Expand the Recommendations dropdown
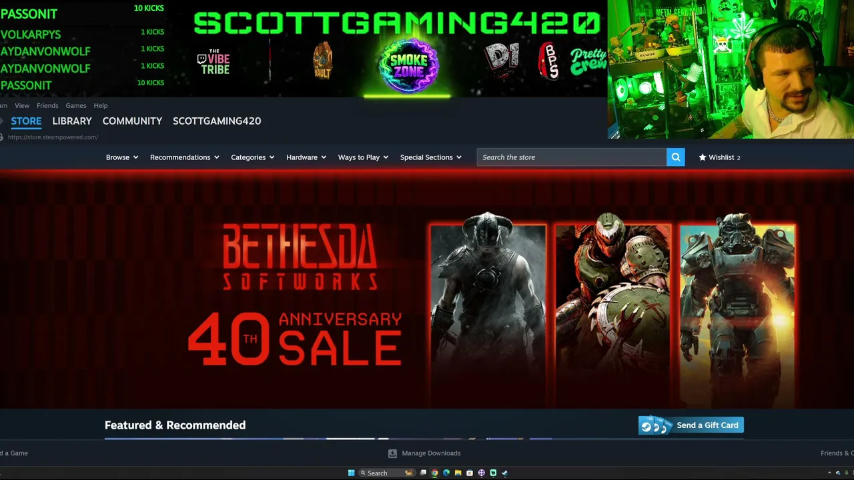The width and height of the screenshot is (854, 480). (185, 157)
